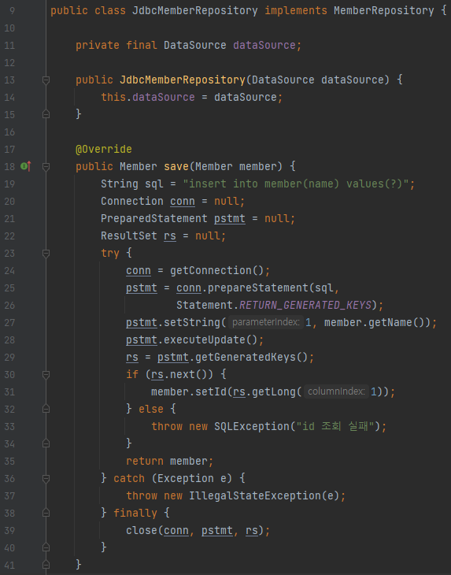Click the RETURN_GENERATED_KEYS constant
The width and height of the screenshot is (451, 575).
pyautogui.click(x=305, y=305)
